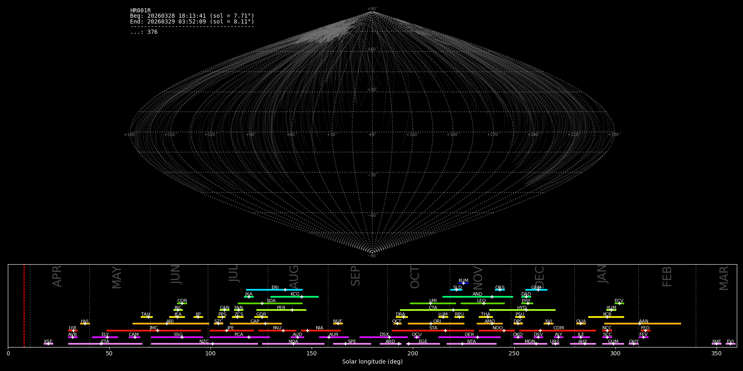Click the ECV shower label
743x371 pixels.
pos(619,301)
